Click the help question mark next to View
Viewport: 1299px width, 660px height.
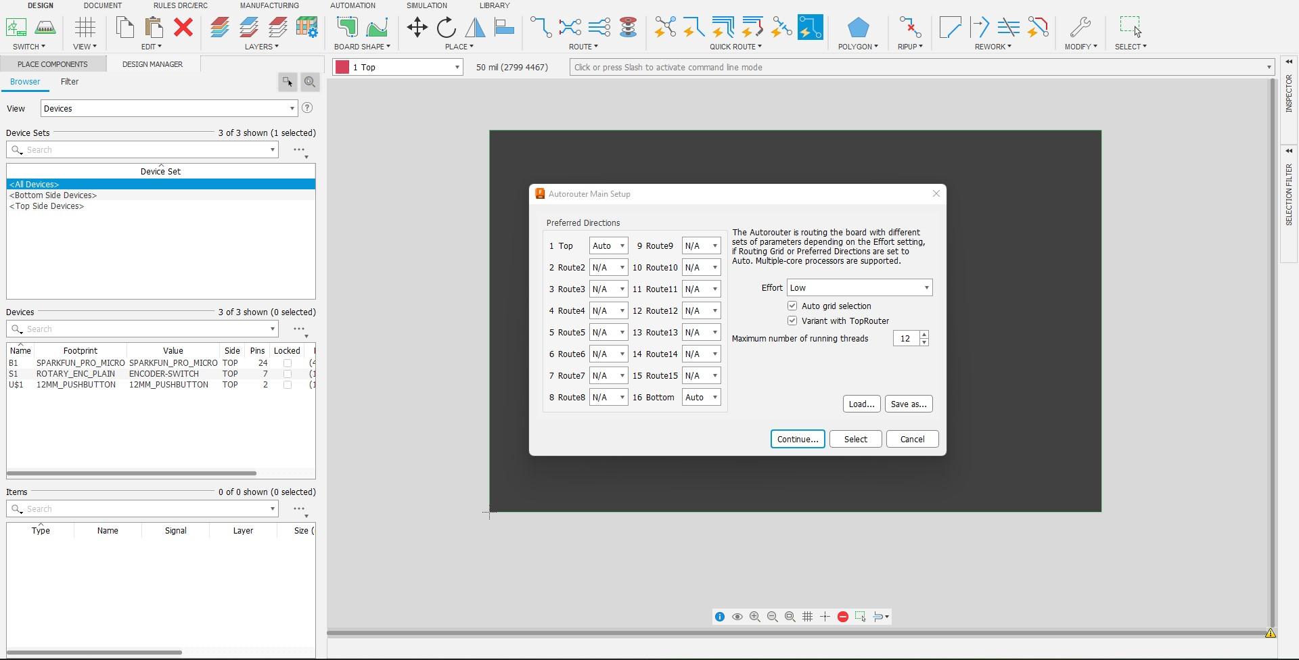(307, 108)
